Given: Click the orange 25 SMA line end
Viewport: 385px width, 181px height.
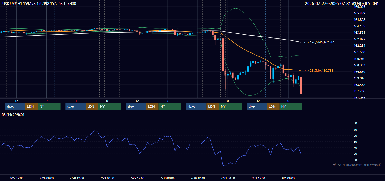Looking at the screenshot, I should [x=300, y=71].
